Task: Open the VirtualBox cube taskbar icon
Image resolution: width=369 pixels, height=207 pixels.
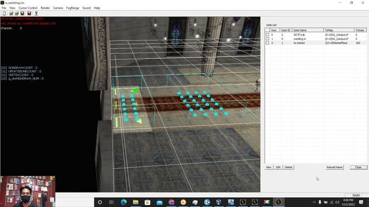Action: 219,202
